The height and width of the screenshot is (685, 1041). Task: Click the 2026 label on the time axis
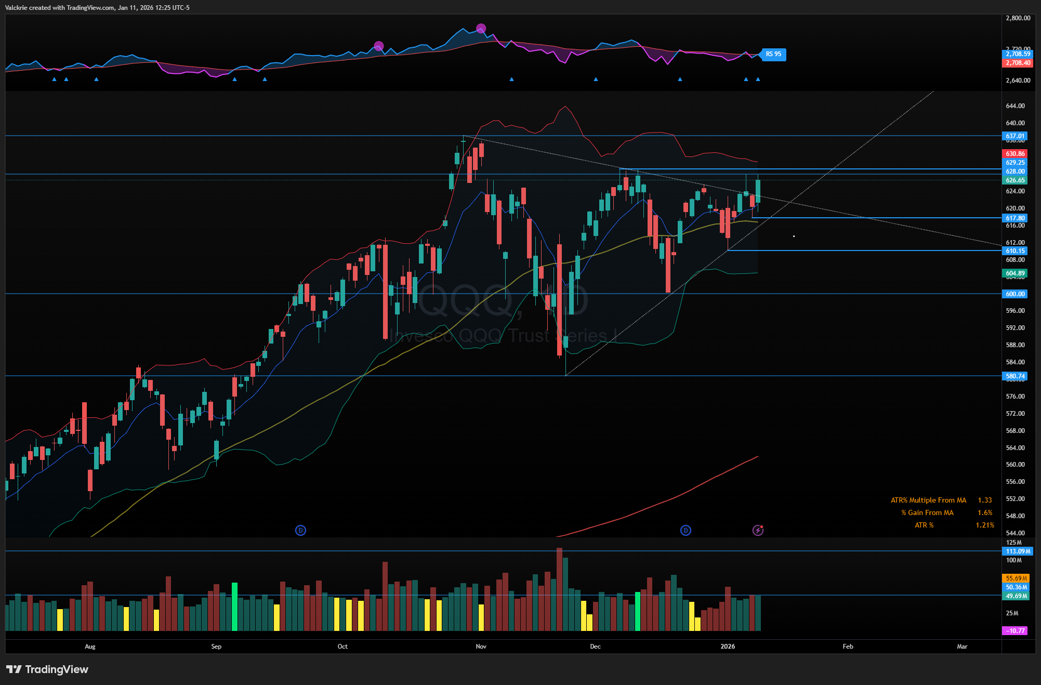728,647
